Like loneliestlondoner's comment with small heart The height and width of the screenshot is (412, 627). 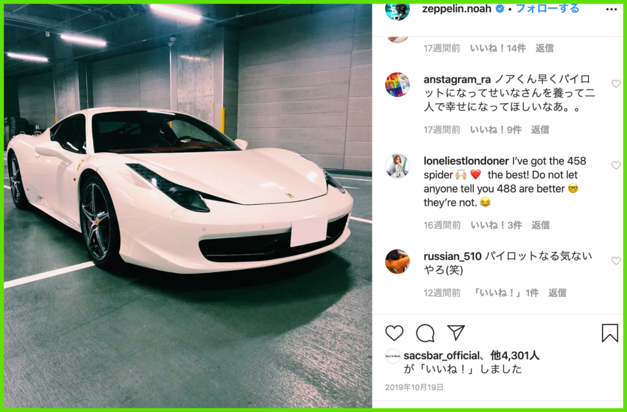pos(616,165)
